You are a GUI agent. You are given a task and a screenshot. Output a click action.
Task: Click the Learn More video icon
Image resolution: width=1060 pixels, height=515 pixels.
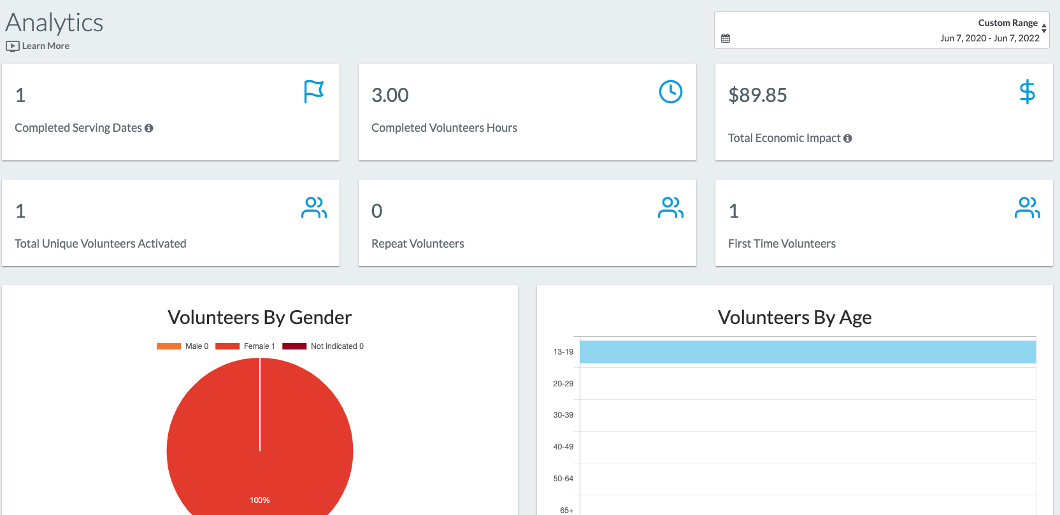[13, 46]
